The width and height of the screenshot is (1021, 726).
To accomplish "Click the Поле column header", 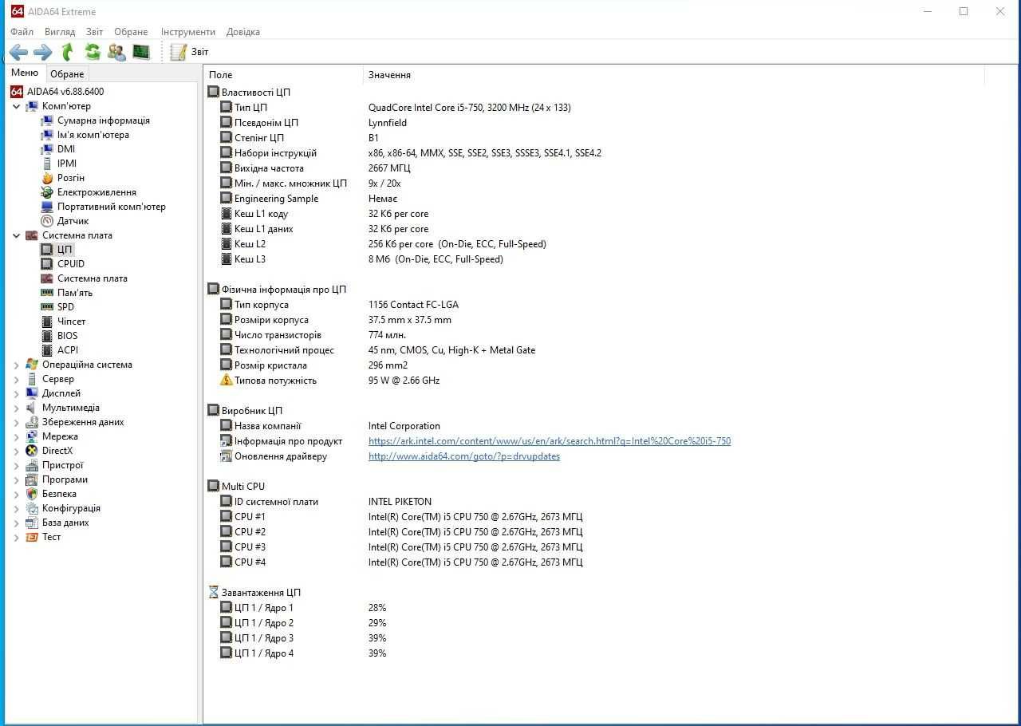I will (x=283, y=75).
